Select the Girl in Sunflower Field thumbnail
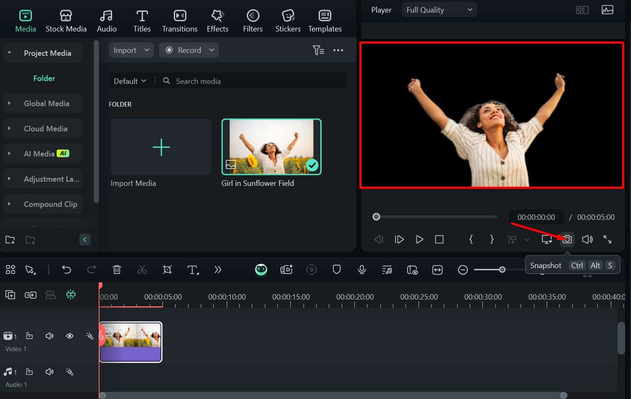 point(271,147)
